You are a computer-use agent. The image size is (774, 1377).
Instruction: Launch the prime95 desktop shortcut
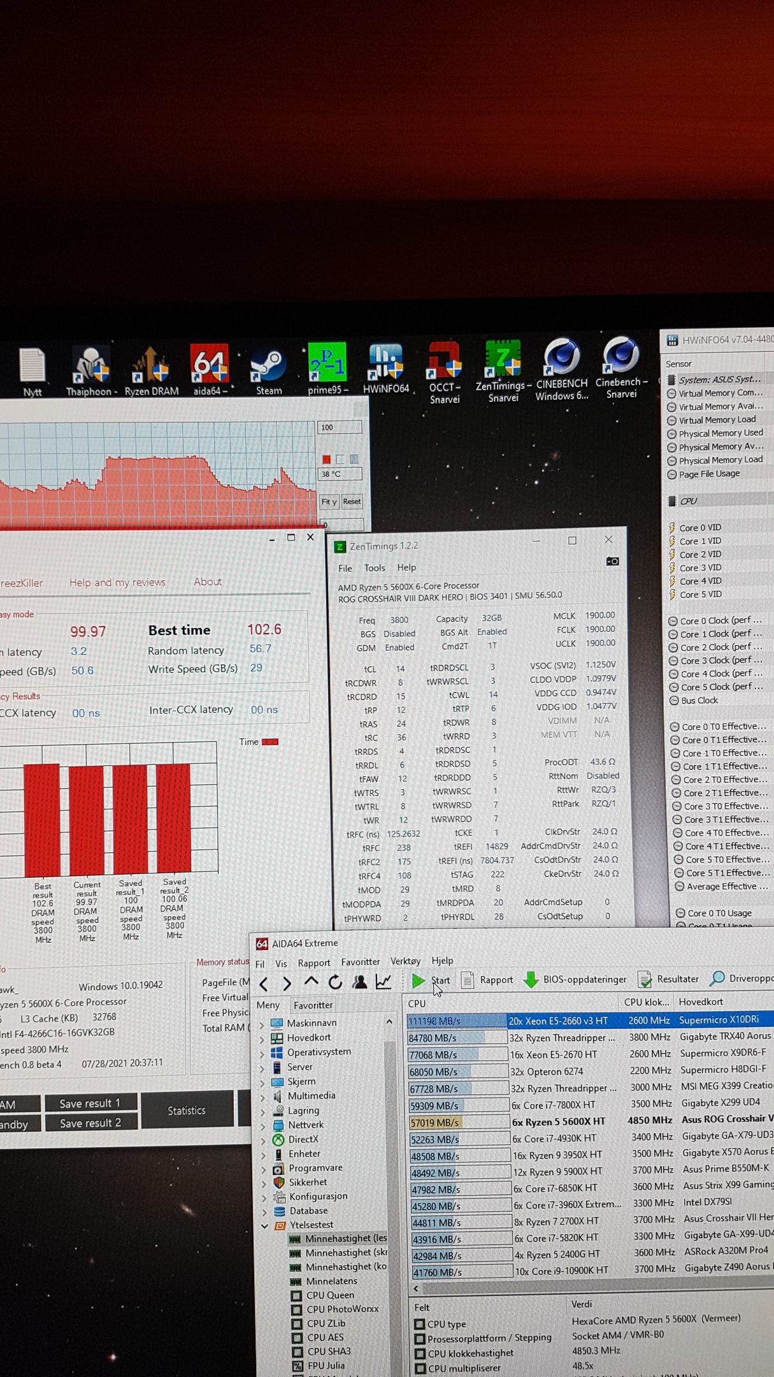pyautogui.click(x=327, y=368)
